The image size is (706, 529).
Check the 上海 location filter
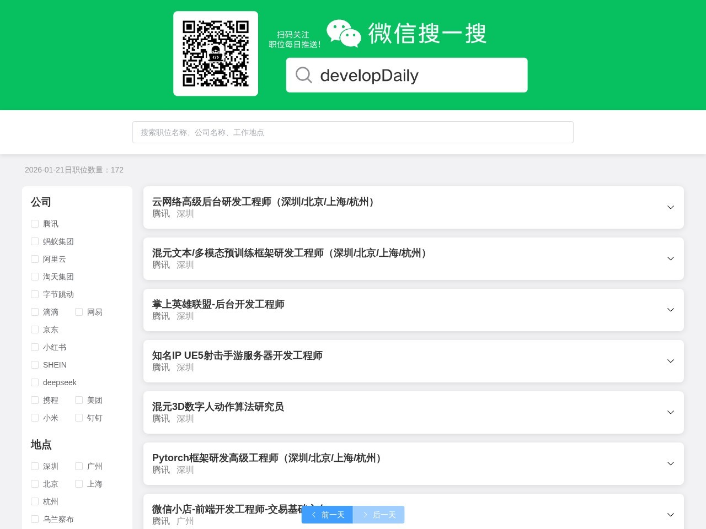[79, 484]
